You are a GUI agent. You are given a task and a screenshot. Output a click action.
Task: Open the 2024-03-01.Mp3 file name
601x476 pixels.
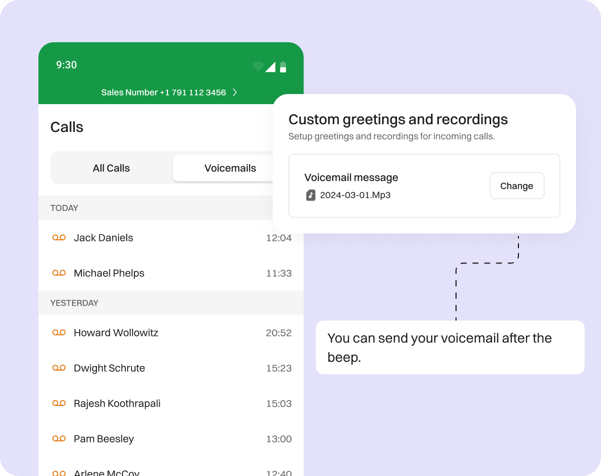355,195
